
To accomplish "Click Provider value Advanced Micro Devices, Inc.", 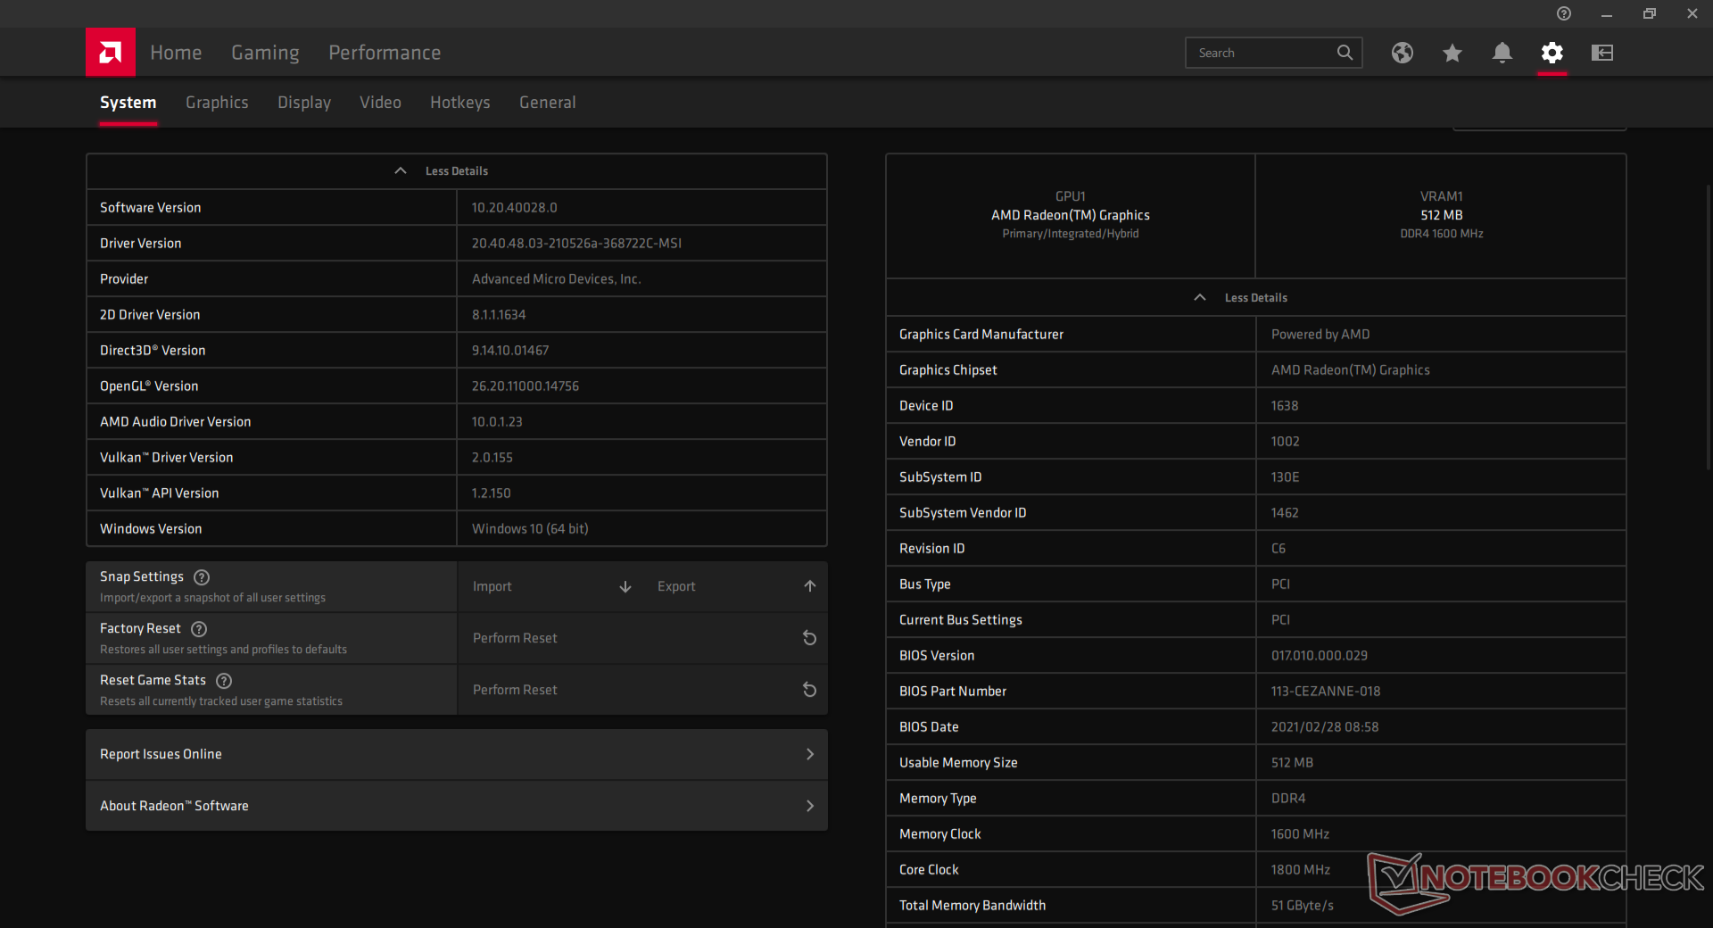I will point(556,279).
